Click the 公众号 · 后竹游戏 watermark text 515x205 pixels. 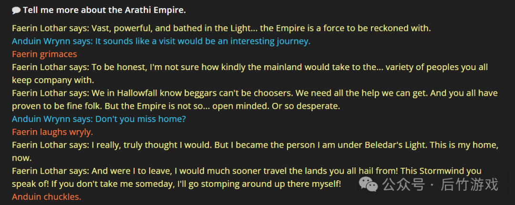[x=440, y=184]
